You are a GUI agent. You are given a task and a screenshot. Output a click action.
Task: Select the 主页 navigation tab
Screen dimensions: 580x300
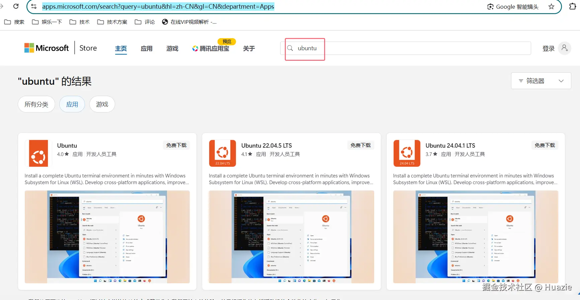tap(121, 49)
